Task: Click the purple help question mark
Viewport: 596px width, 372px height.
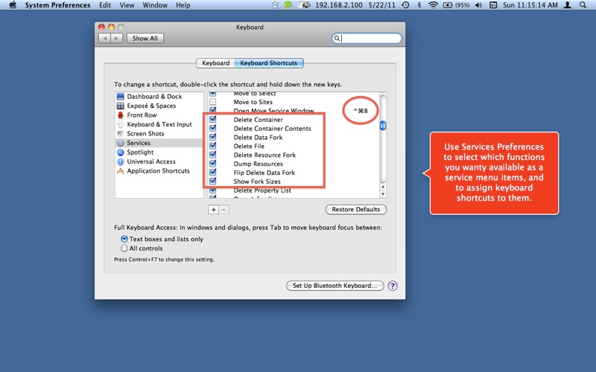Action: pyautogui.click(x=393, y=286)
